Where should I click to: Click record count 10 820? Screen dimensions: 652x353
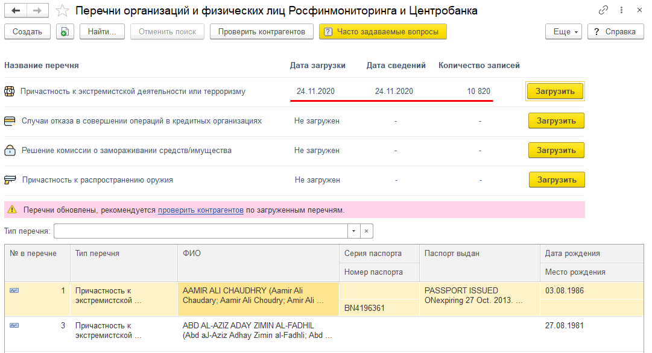(479, 92)
